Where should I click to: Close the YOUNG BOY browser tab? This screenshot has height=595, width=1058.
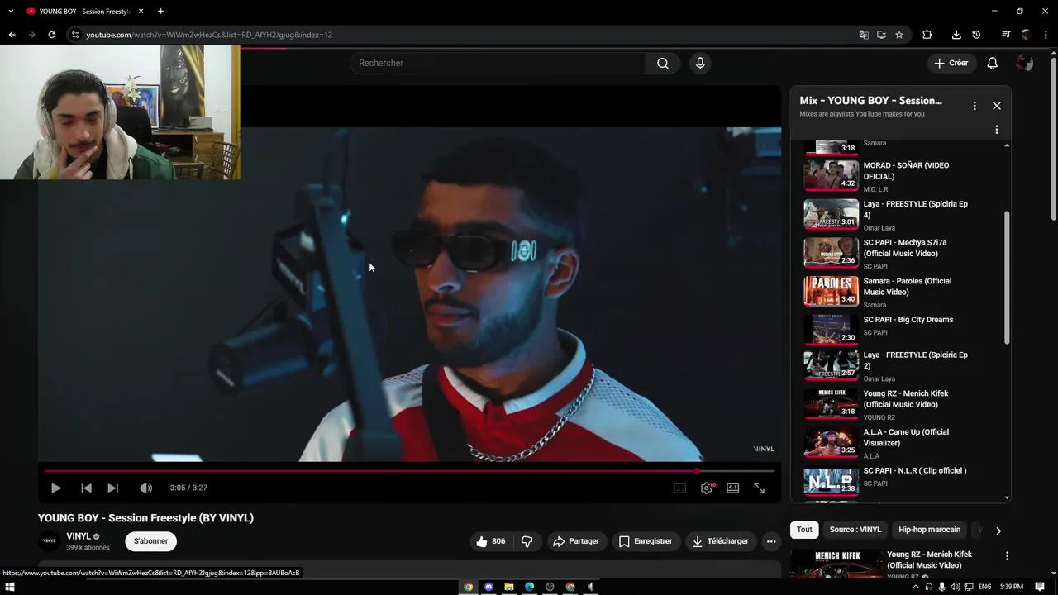[141, 12]
